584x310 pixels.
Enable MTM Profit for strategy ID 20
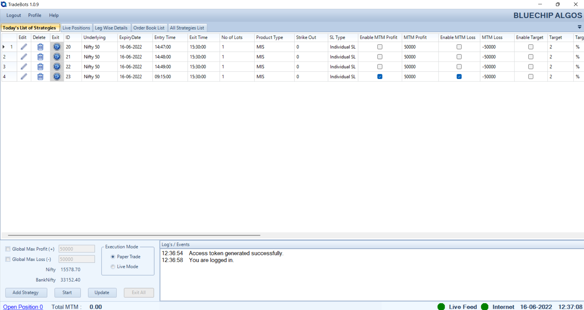[380, 47]
